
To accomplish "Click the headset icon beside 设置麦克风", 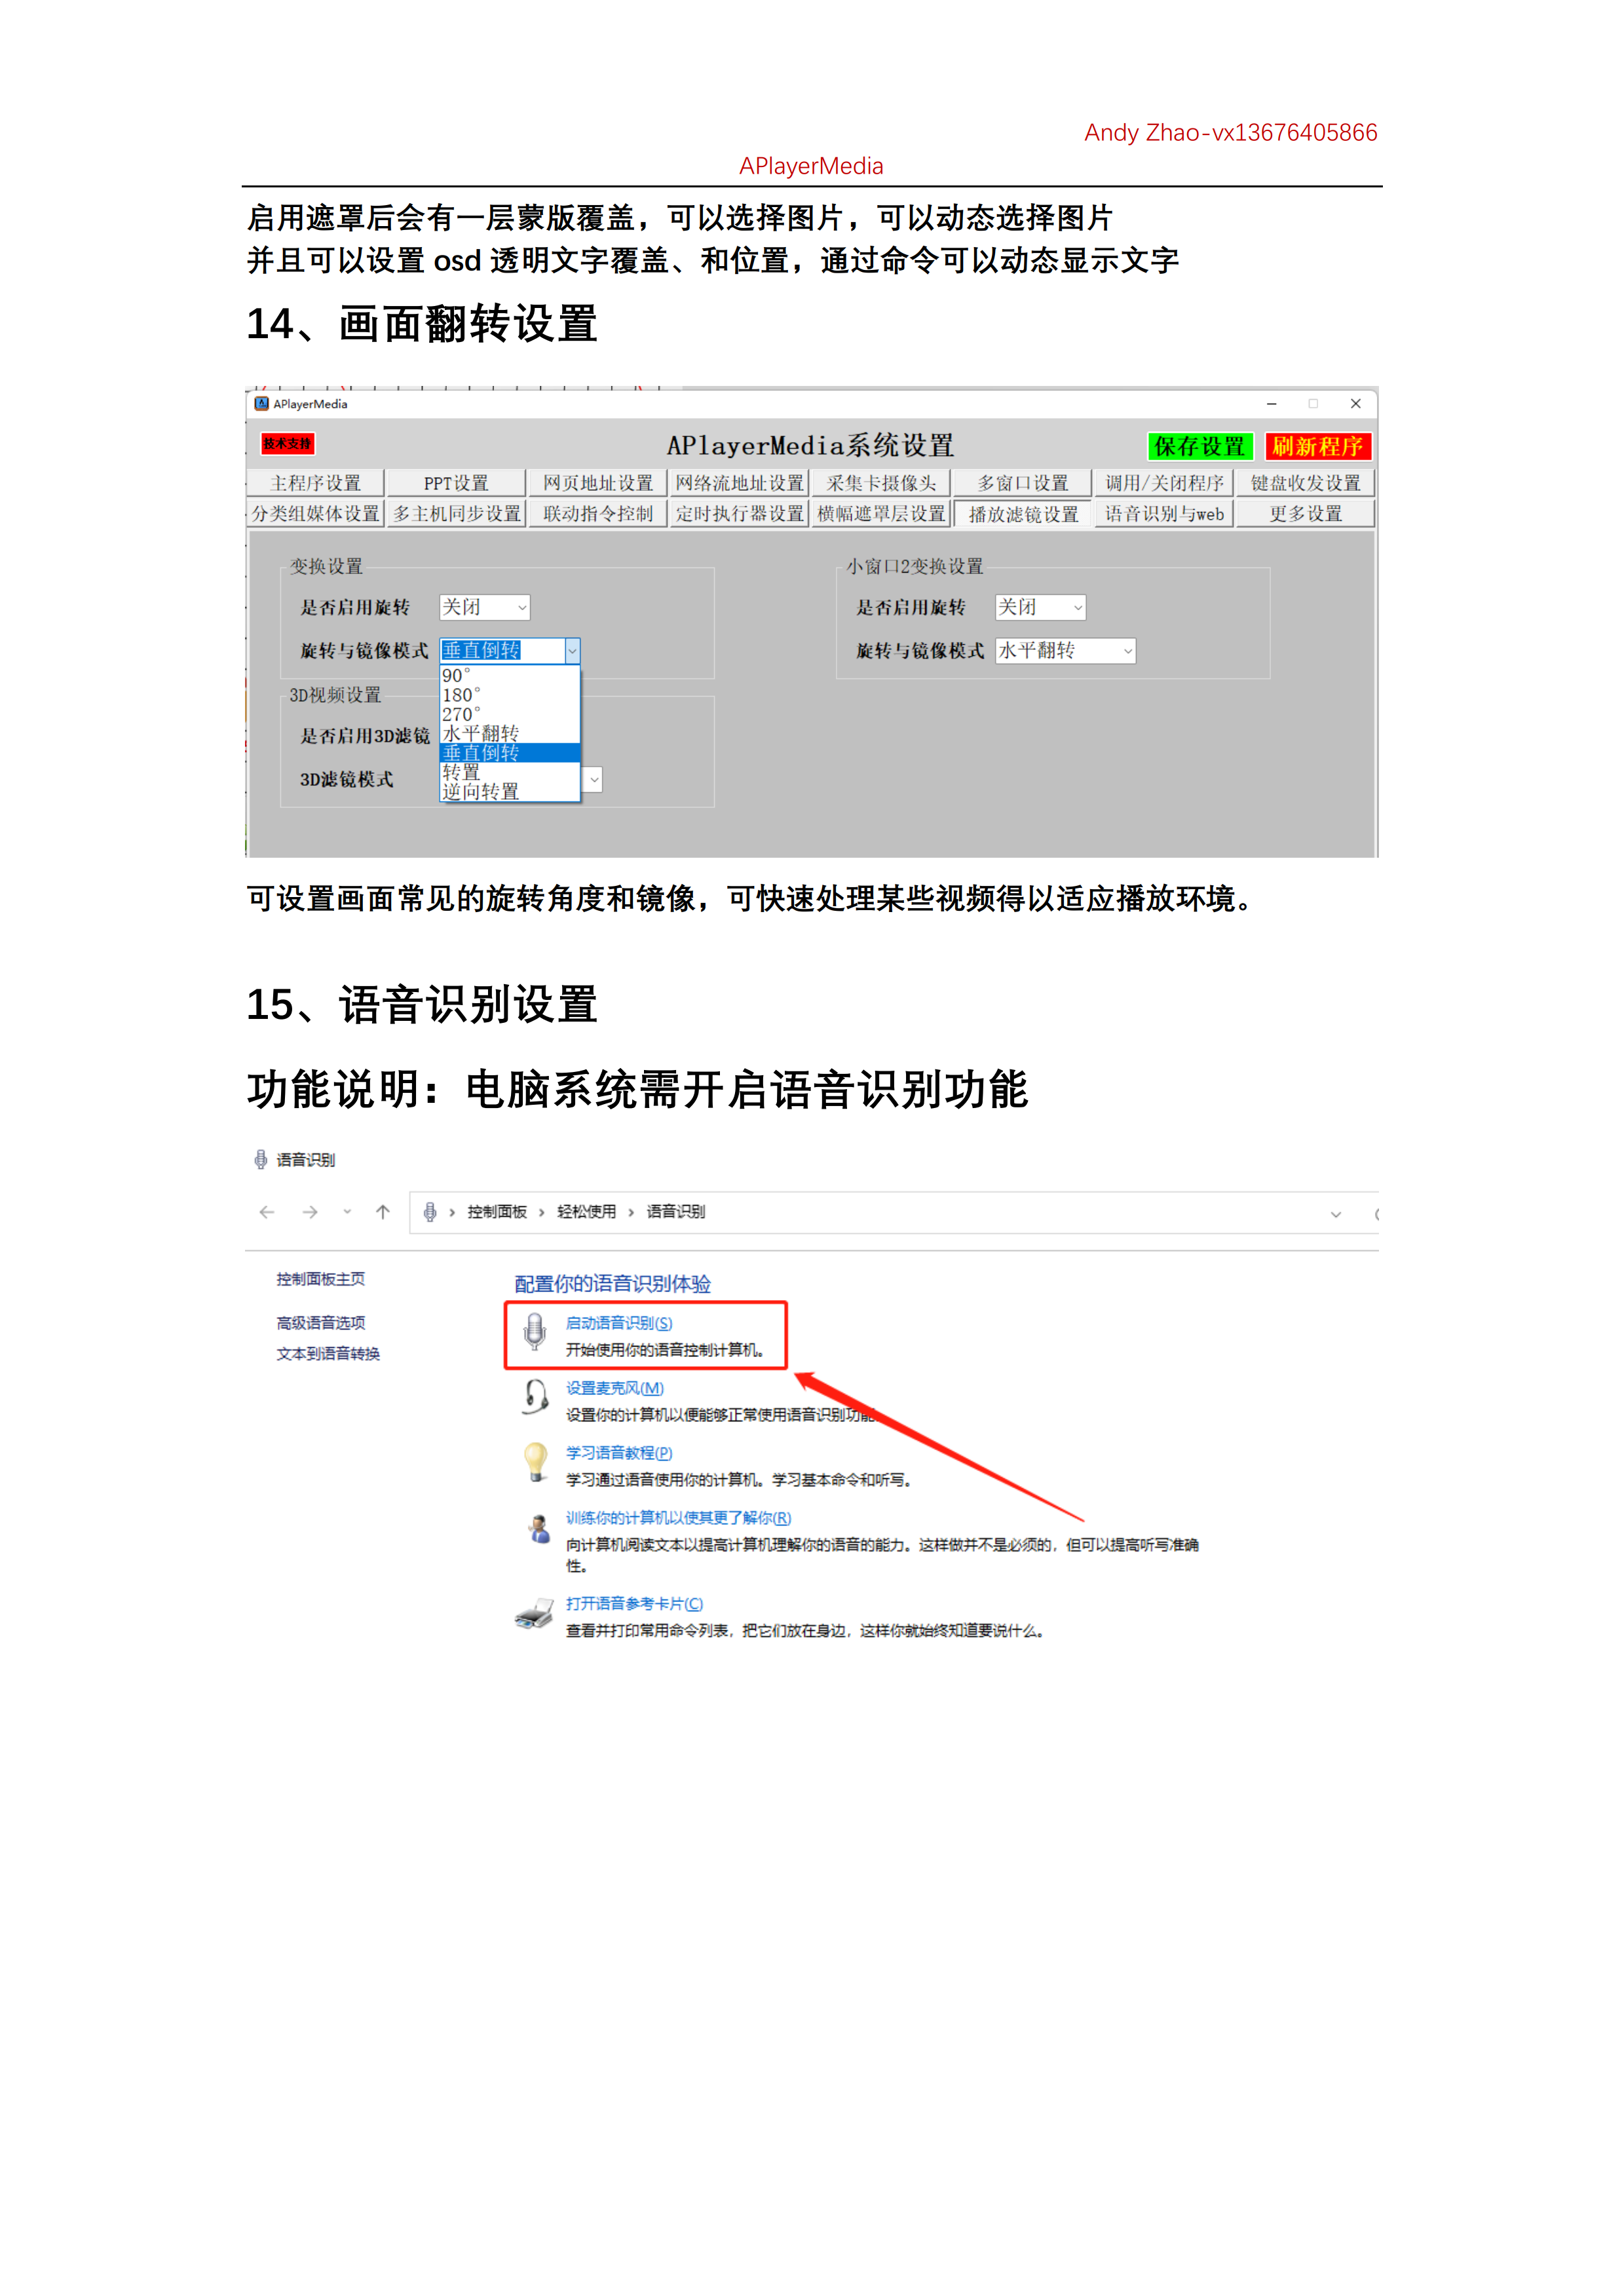I will pyautogui.click(x=536, y=1396).
